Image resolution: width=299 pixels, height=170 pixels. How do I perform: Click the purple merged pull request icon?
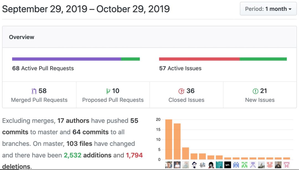pyautogui.click(x=34, y=91)
